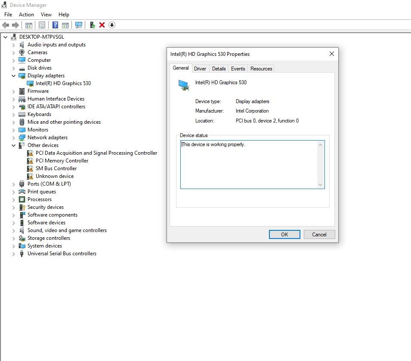Expand the Network adapters category

[13, 138]
